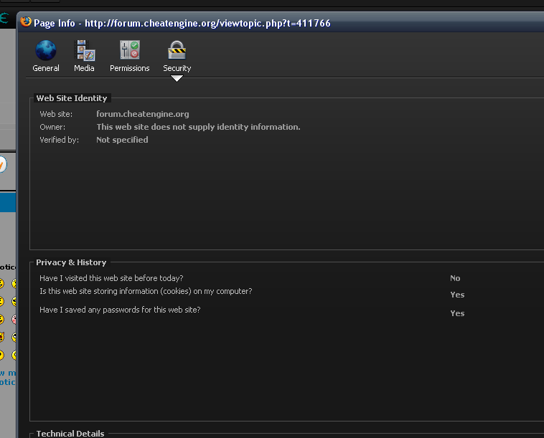Select the 'Not specified' value
The width and height of the screenshot is (544, 438).
(x=122, y=140)
